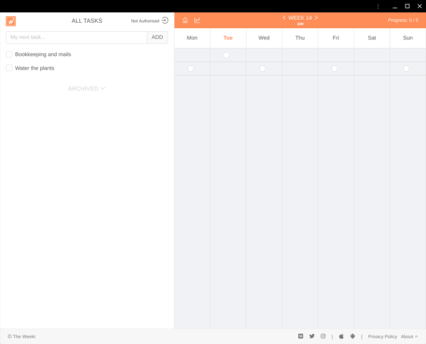
Task: Open the Medium icon in footer
Action: [x=300, y=336]
